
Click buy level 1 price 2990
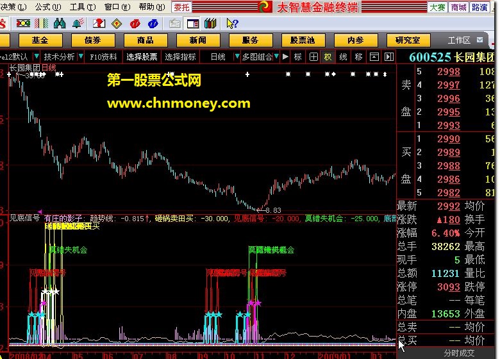tap(448, 139)
